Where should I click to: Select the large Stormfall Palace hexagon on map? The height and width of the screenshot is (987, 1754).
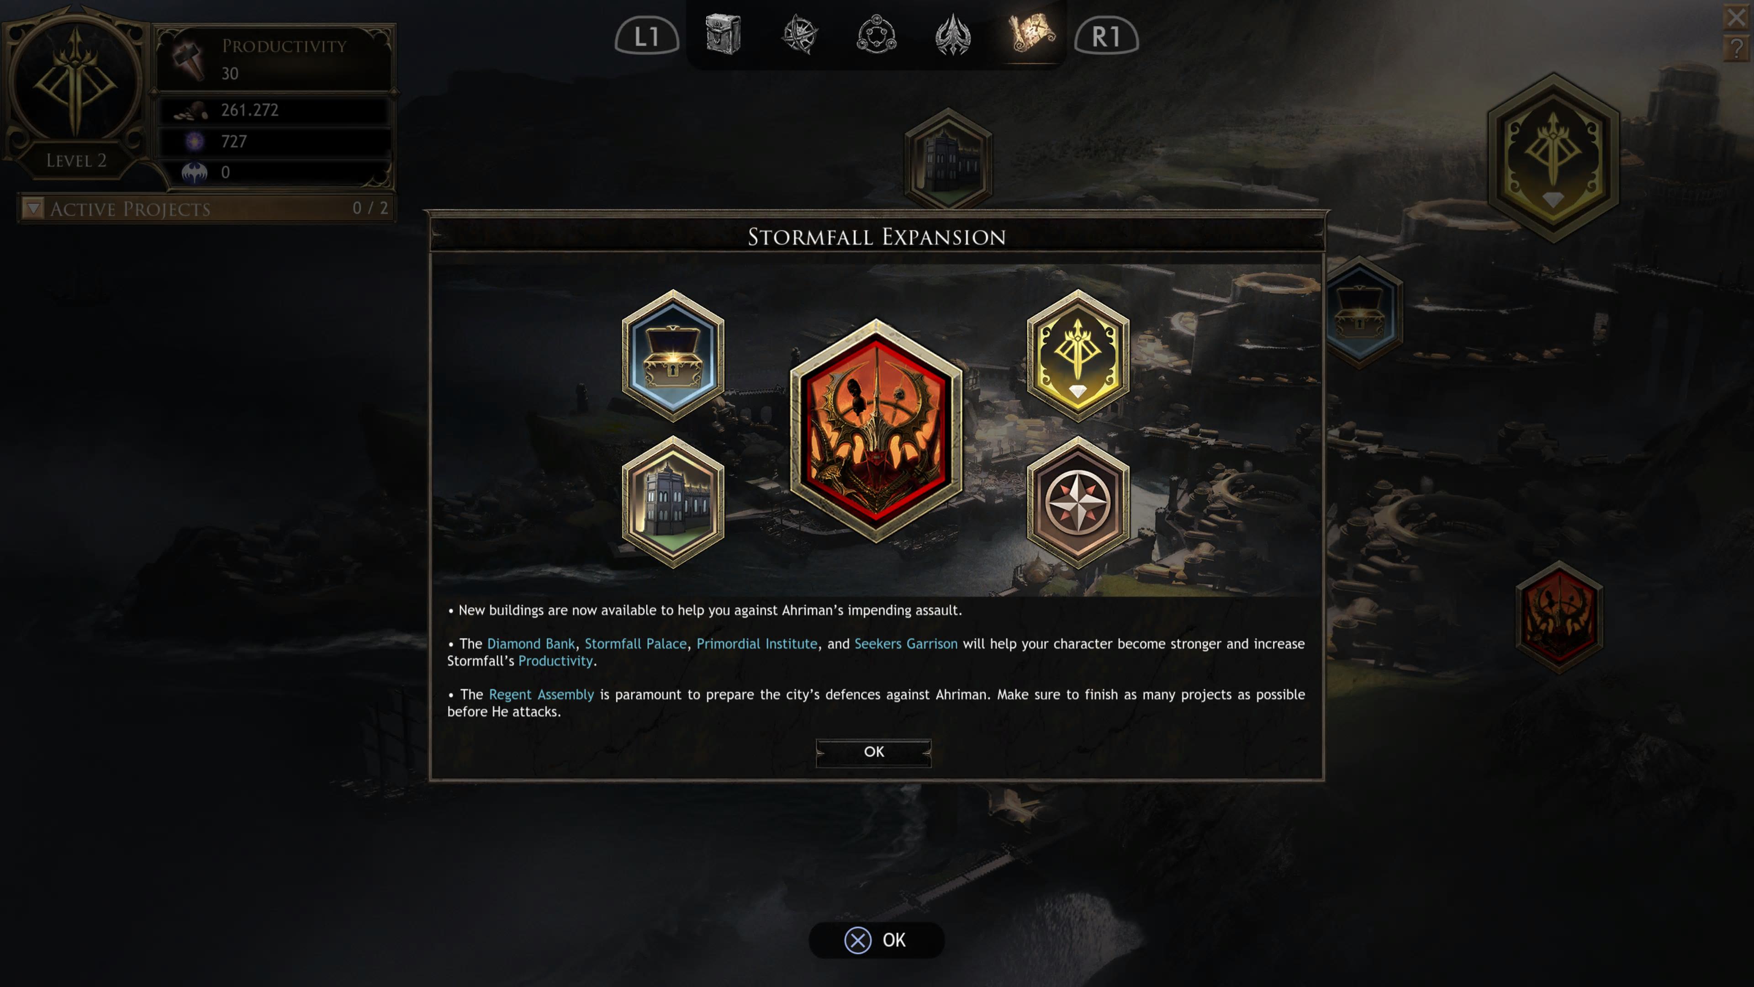coord(1553,158)
